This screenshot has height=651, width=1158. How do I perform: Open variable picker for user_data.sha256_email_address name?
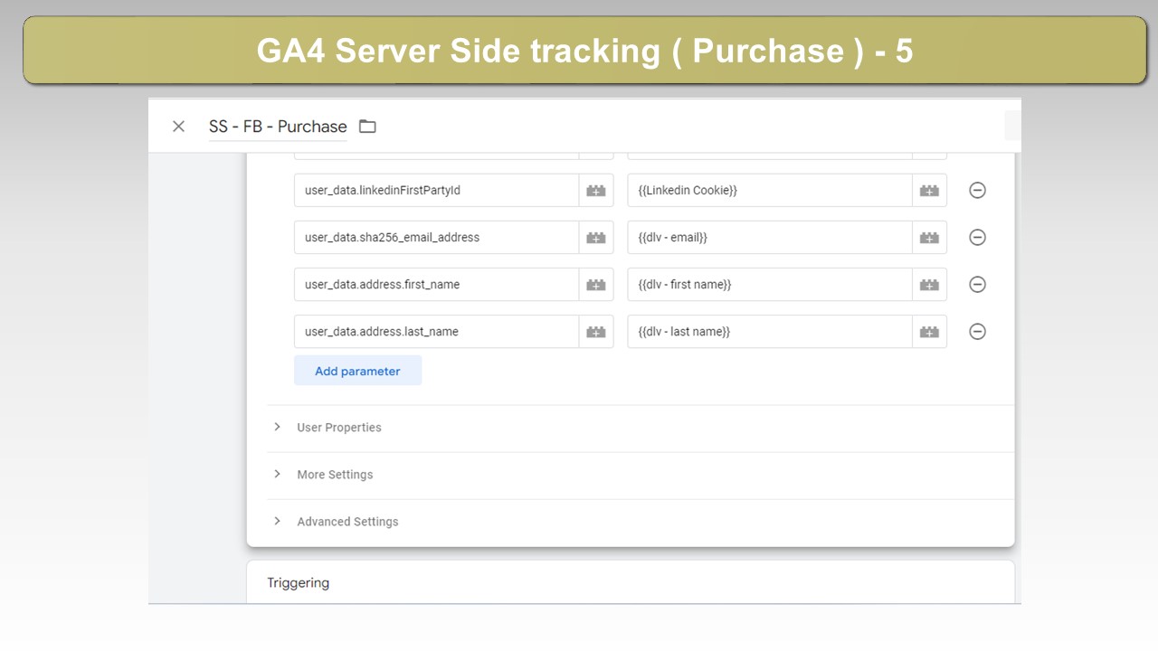tap(596, 238)
